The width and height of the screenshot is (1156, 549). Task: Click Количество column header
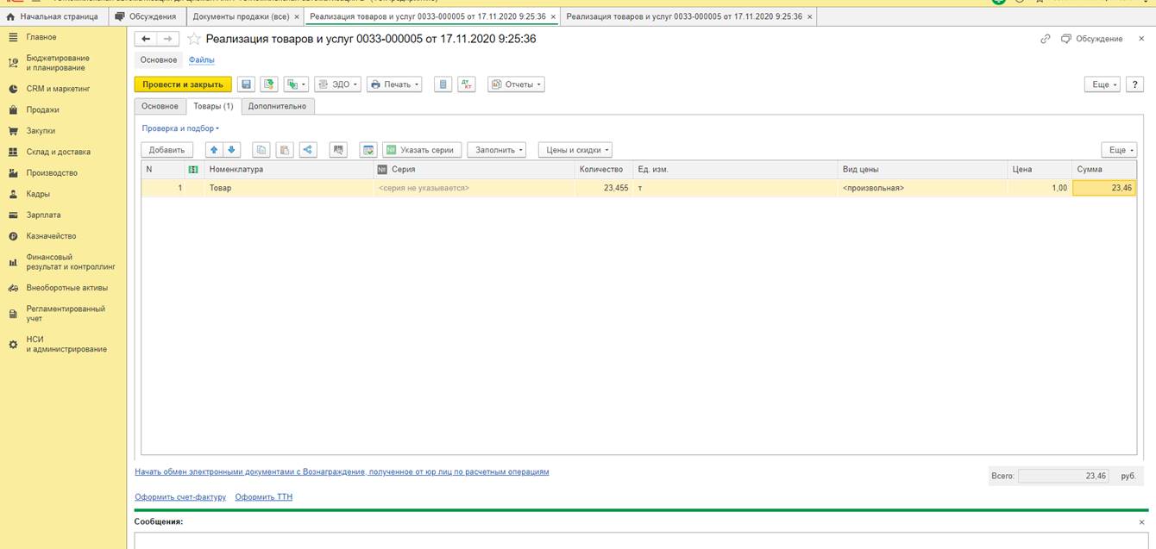point(603,170)
